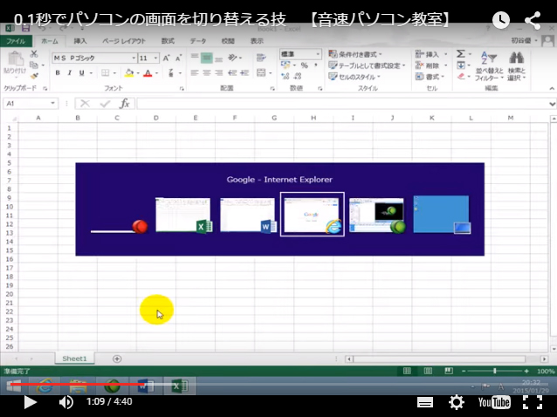Enter fullscreen mode in player
Image resolution: width=557 pixels, height=417 pixels.
pos(533,402)
